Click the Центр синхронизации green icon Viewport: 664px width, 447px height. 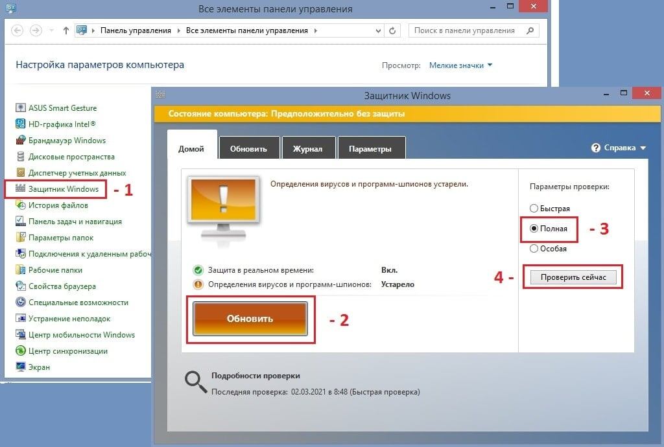point(20,350)
